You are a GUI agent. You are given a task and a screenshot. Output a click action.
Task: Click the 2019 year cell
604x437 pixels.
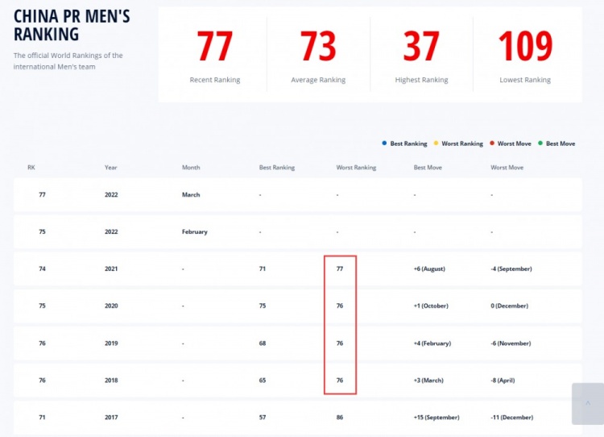(x=111, y=343)
